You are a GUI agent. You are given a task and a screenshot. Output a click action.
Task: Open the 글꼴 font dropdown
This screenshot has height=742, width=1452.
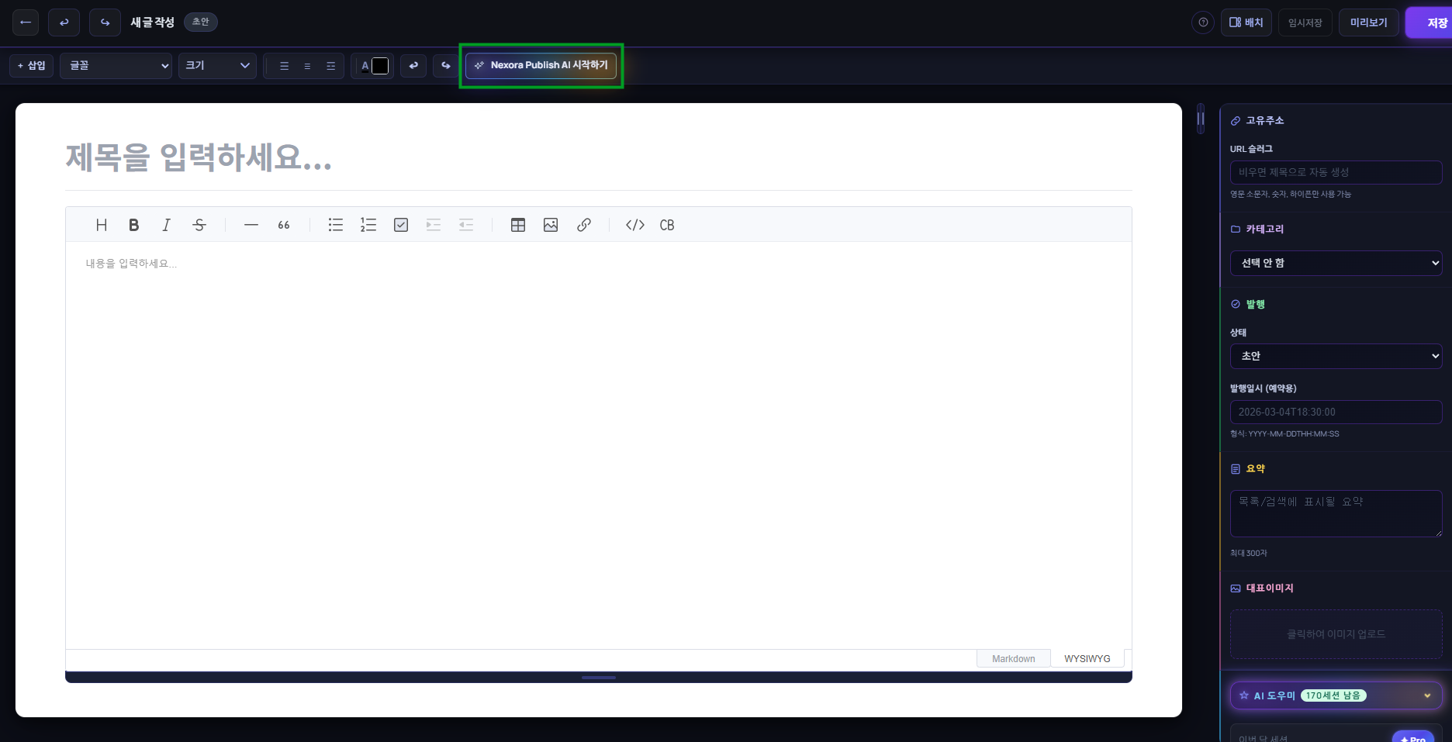tap(115, 65)
